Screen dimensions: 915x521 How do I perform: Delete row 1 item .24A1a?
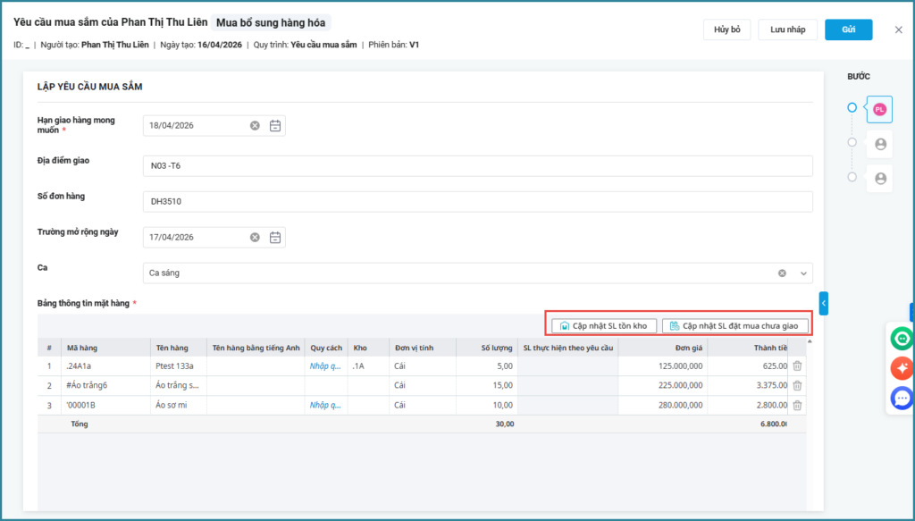797,366
